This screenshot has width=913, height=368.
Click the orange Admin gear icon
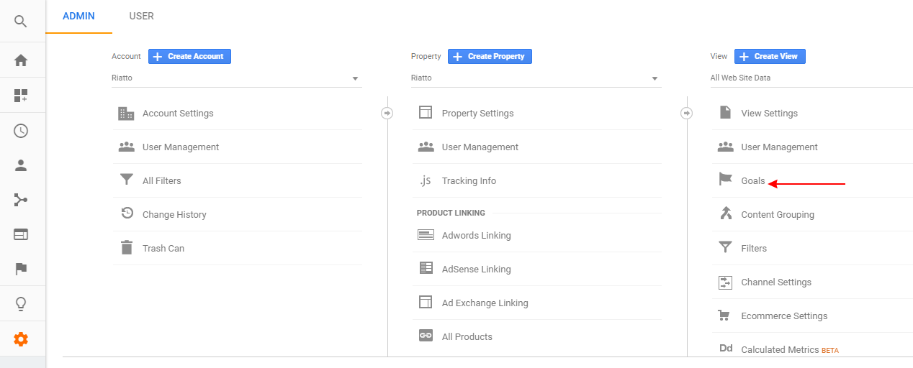(21, 339)
